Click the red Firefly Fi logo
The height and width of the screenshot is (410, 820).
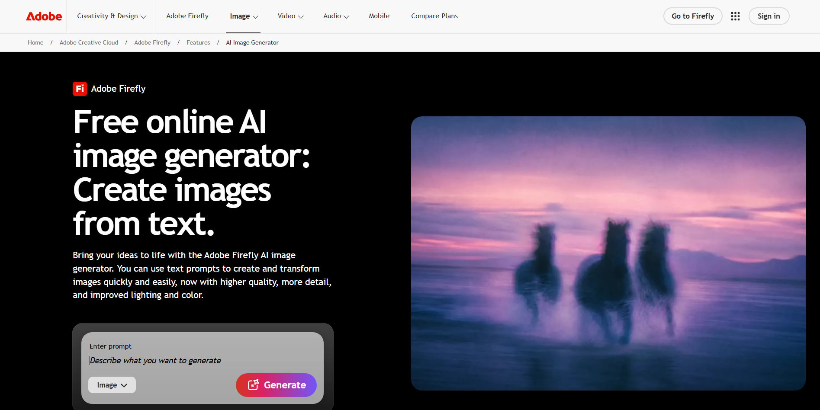tap(80, 89)
